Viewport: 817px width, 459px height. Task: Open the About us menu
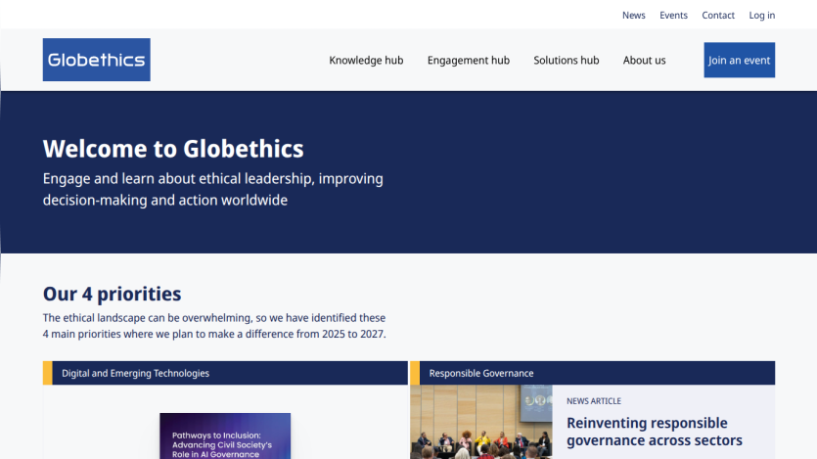[x=644, y=61]
